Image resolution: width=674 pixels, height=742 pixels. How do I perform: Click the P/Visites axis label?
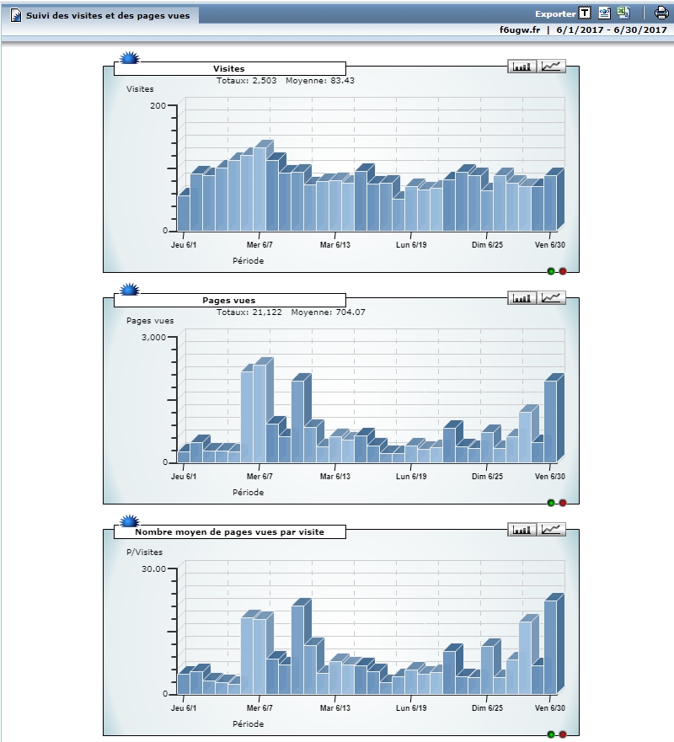tap(144, 552)
